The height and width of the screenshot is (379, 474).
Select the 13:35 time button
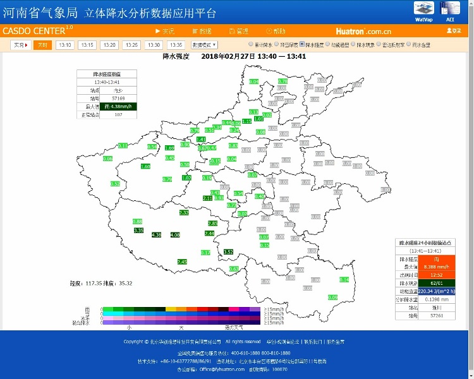pyautogui.click(x=176, y=45)
